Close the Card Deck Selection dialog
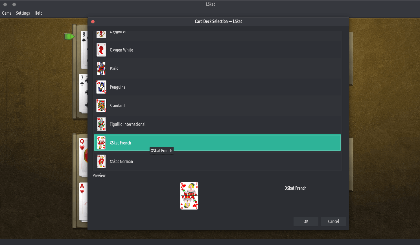The width and height of the screenshot is (420, 245). (x=93, y=22)
